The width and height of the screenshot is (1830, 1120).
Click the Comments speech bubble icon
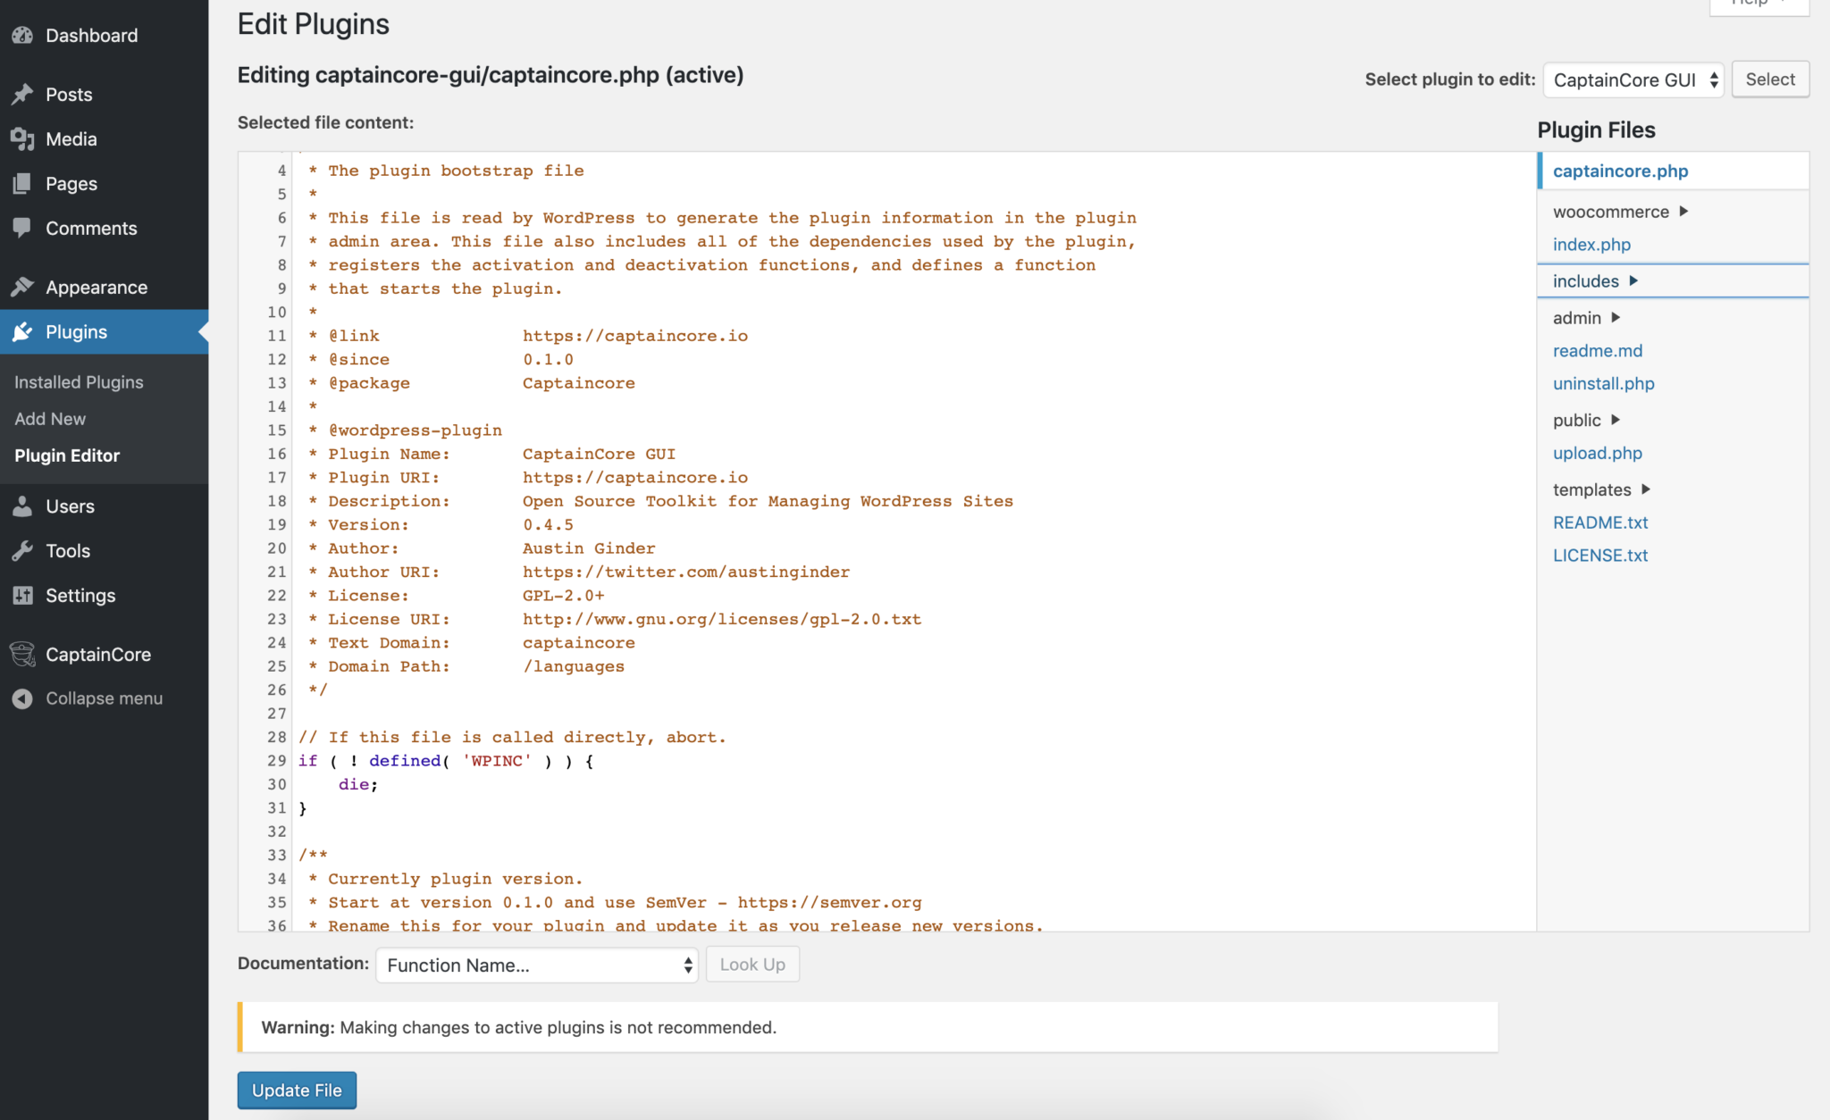click(x=22, y=229)
